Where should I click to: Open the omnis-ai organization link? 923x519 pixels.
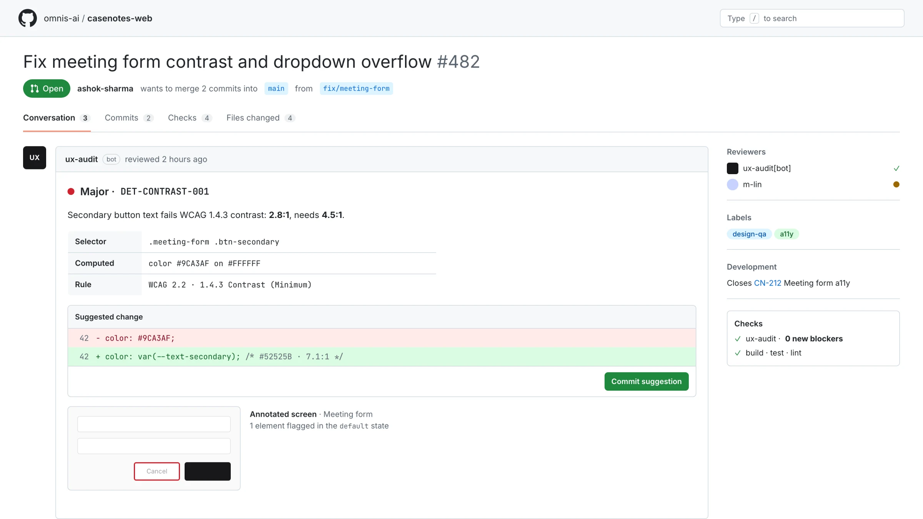click(62, 18)
